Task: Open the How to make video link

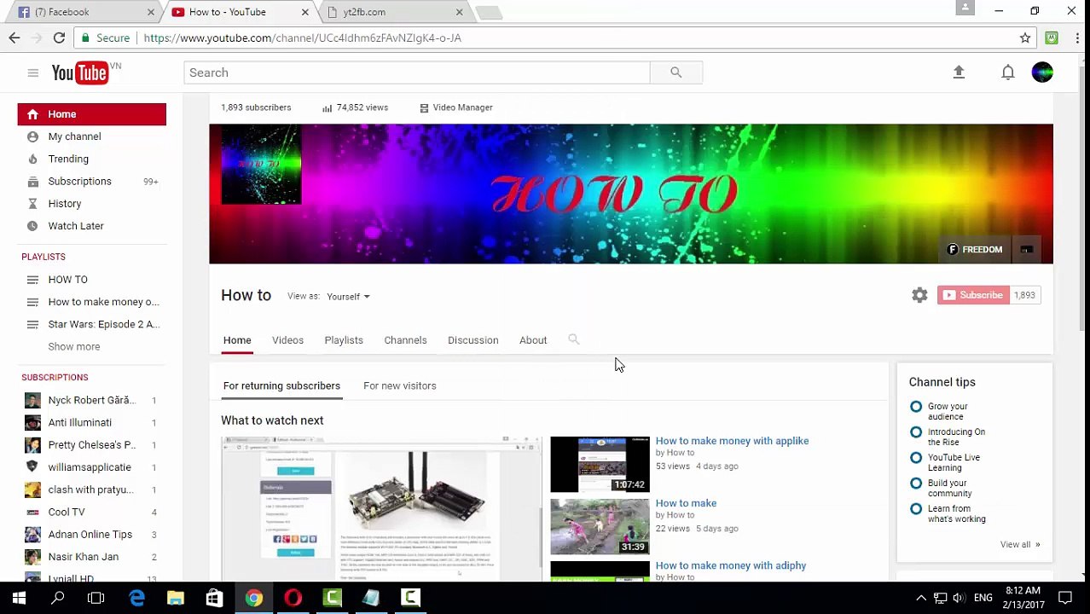Action: tap(686, 503)
